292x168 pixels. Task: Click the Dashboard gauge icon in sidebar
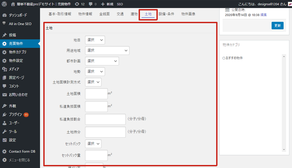(x=4, y=15)
